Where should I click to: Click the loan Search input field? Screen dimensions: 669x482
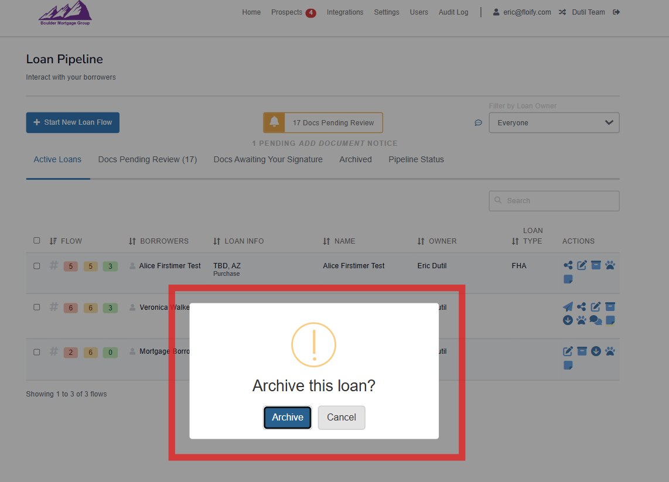pyautogui.click(x=554, y=201)
